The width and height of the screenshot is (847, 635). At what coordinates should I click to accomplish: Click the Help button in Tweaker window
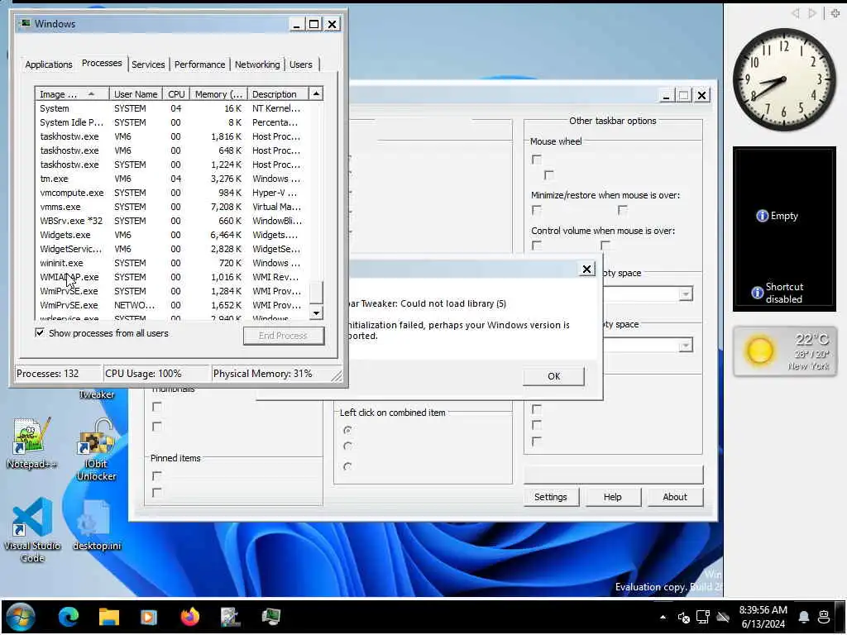613,497
